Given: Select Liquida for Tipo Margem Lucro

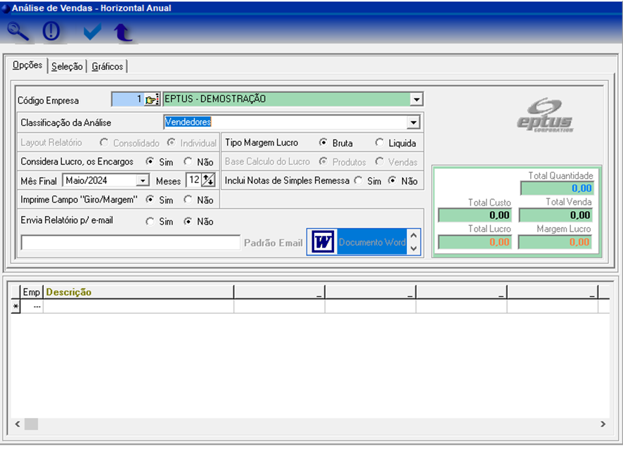Looking at the screenshot, I should pyautogui.click(x=380, y=143).
